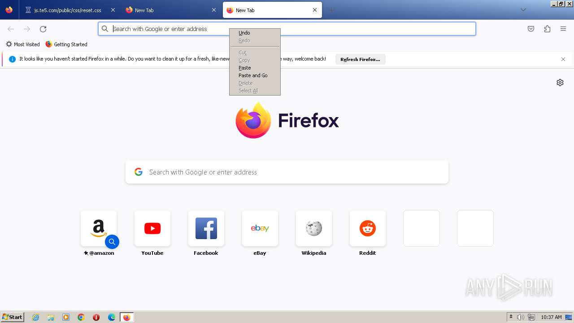Choose Paste in context menu

(x=255, y=68)
